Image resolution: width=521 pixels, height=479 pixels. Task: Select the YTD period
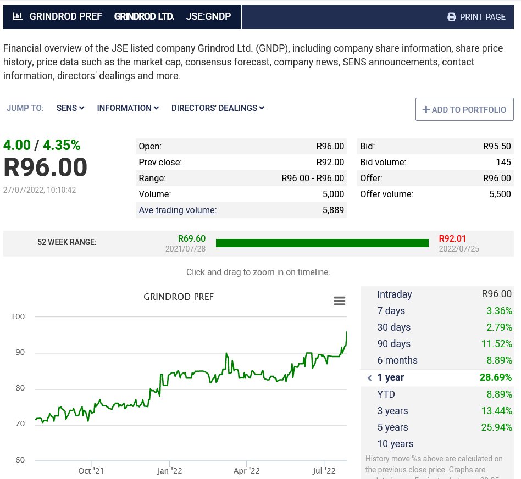pyautogui.click(x=437, y=394)
